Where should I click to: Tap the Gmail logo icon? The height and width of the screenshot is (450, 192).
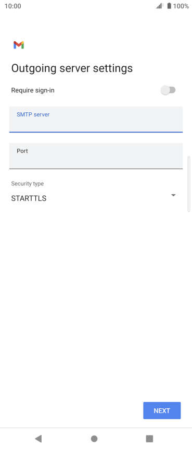(19, 45)
